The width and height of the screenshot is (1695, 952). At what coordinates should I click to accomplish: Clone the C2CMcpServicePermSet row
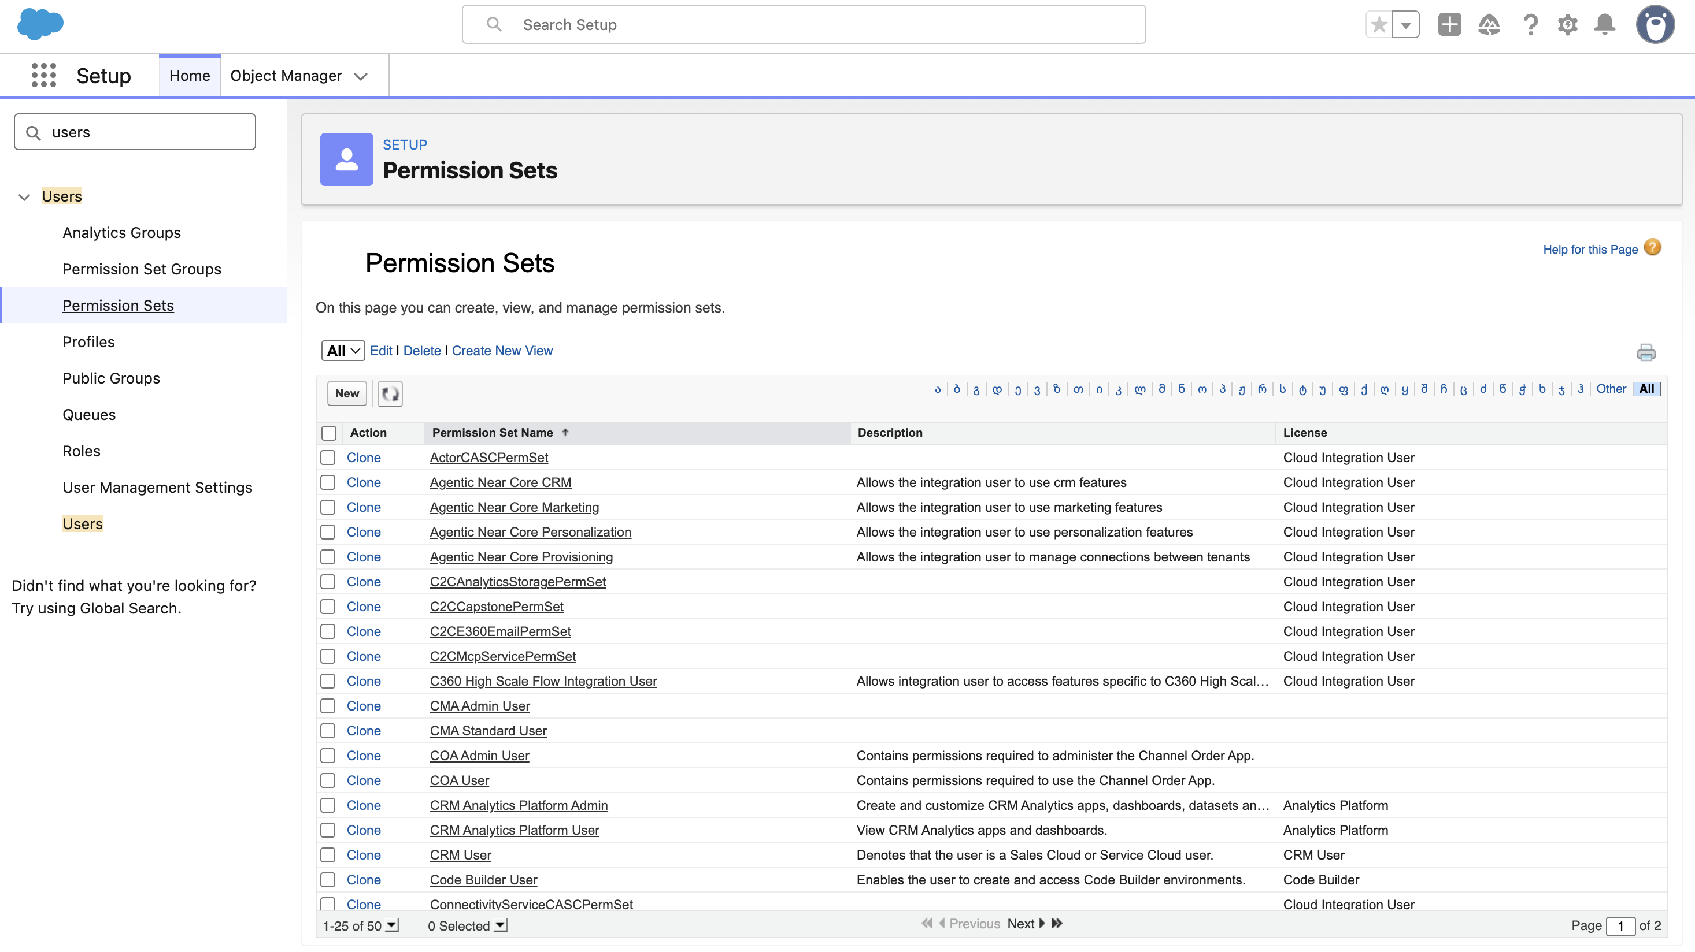364,656
